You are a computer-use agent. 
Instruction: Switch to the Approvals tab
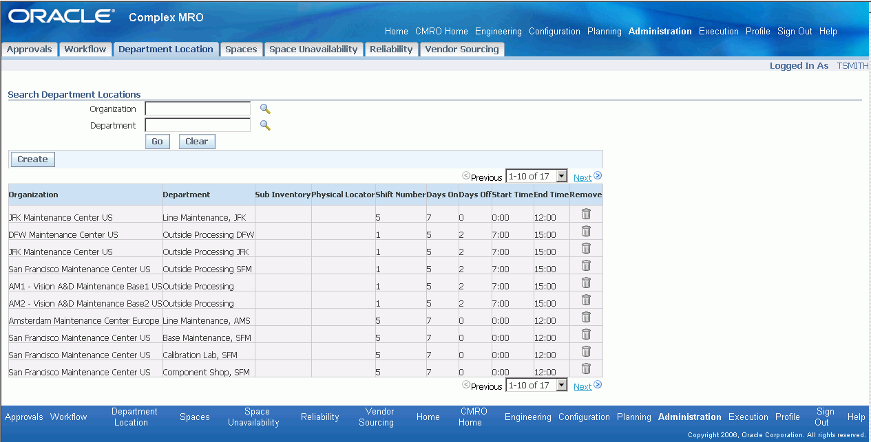(x=30, y=49)
